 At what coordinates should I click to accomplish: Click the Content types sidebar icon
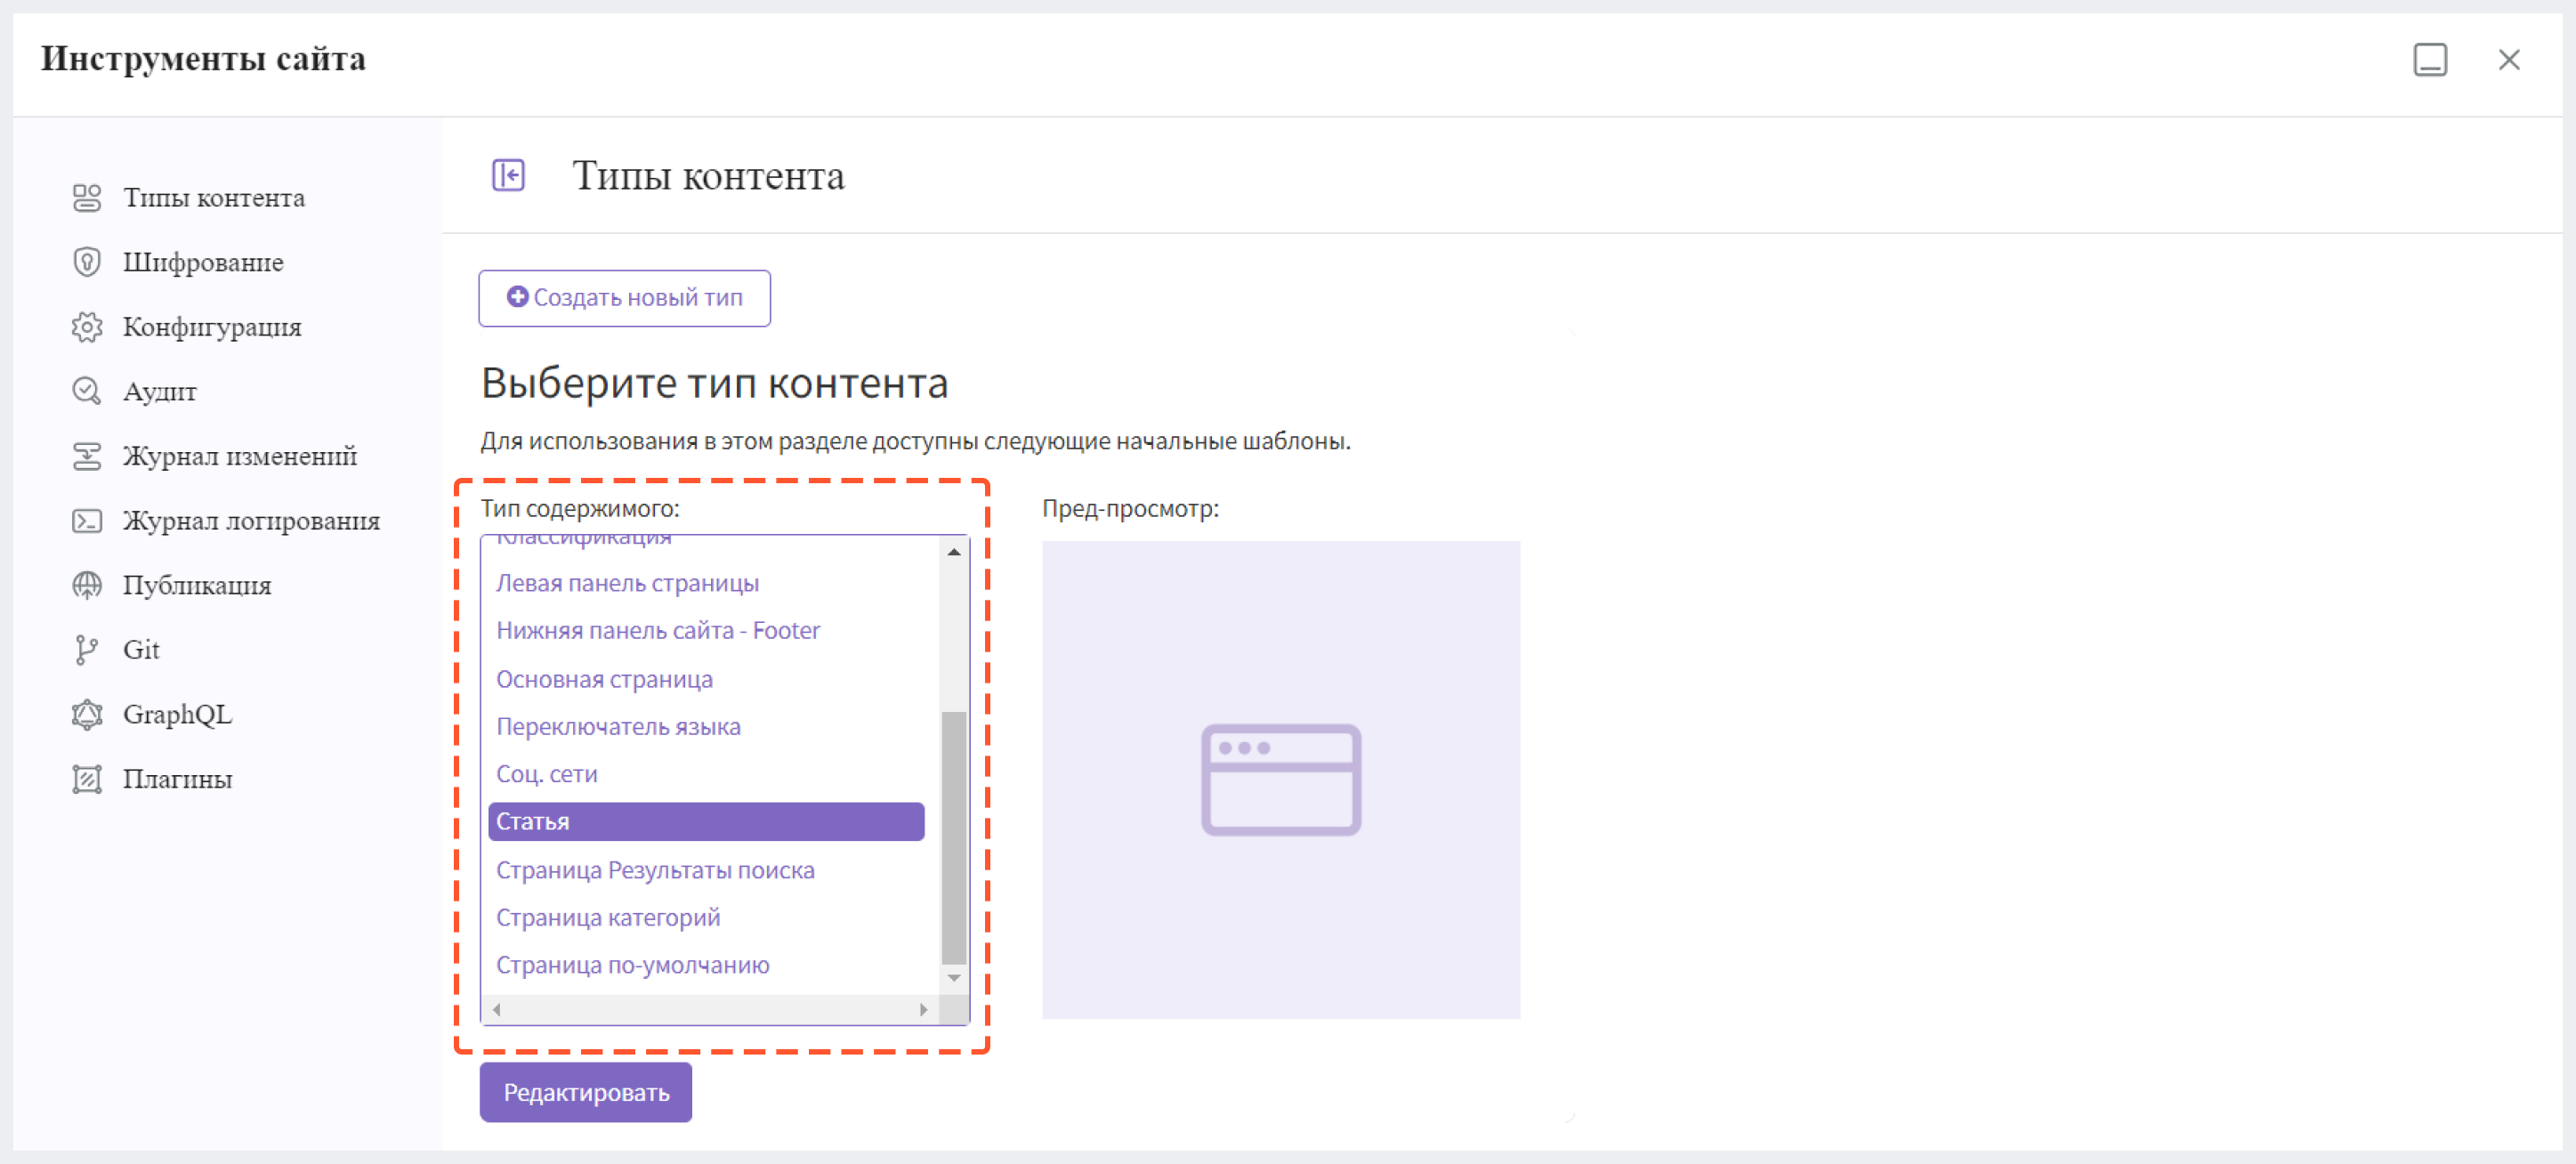click(87, 198)
